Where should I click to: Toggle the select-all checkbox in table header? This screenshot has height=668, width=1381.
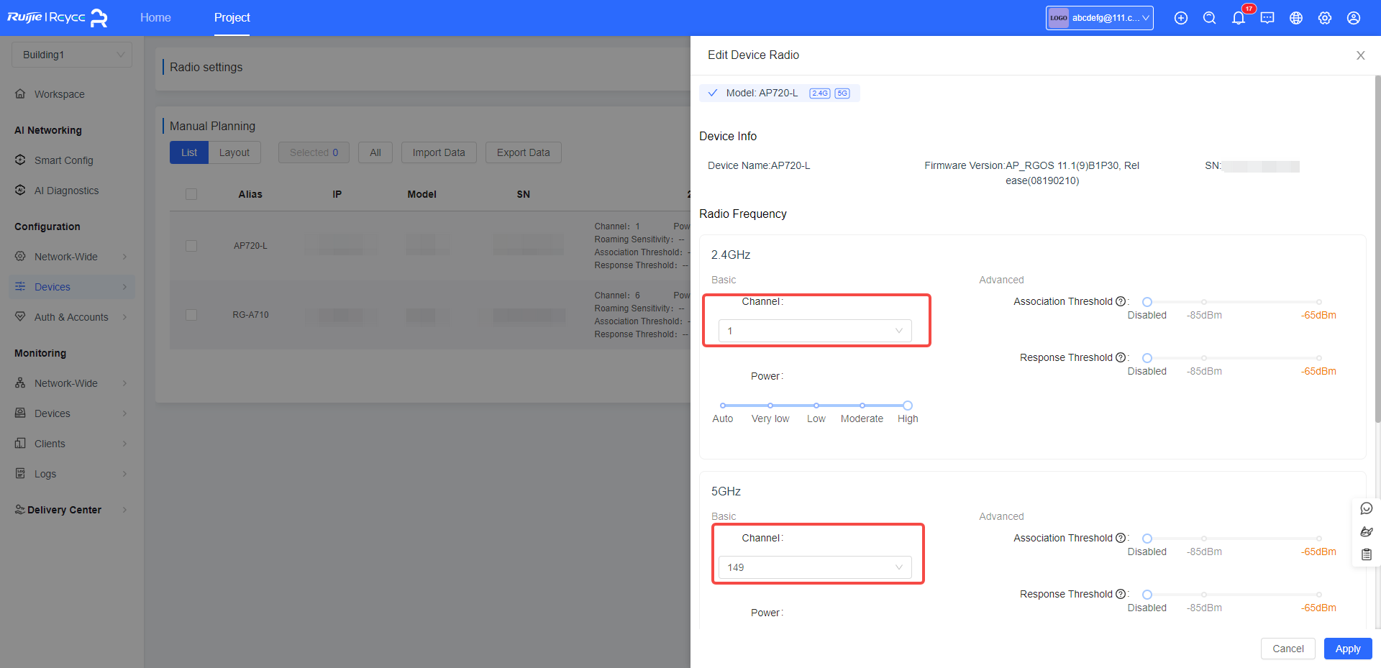(x=191, y=194)
